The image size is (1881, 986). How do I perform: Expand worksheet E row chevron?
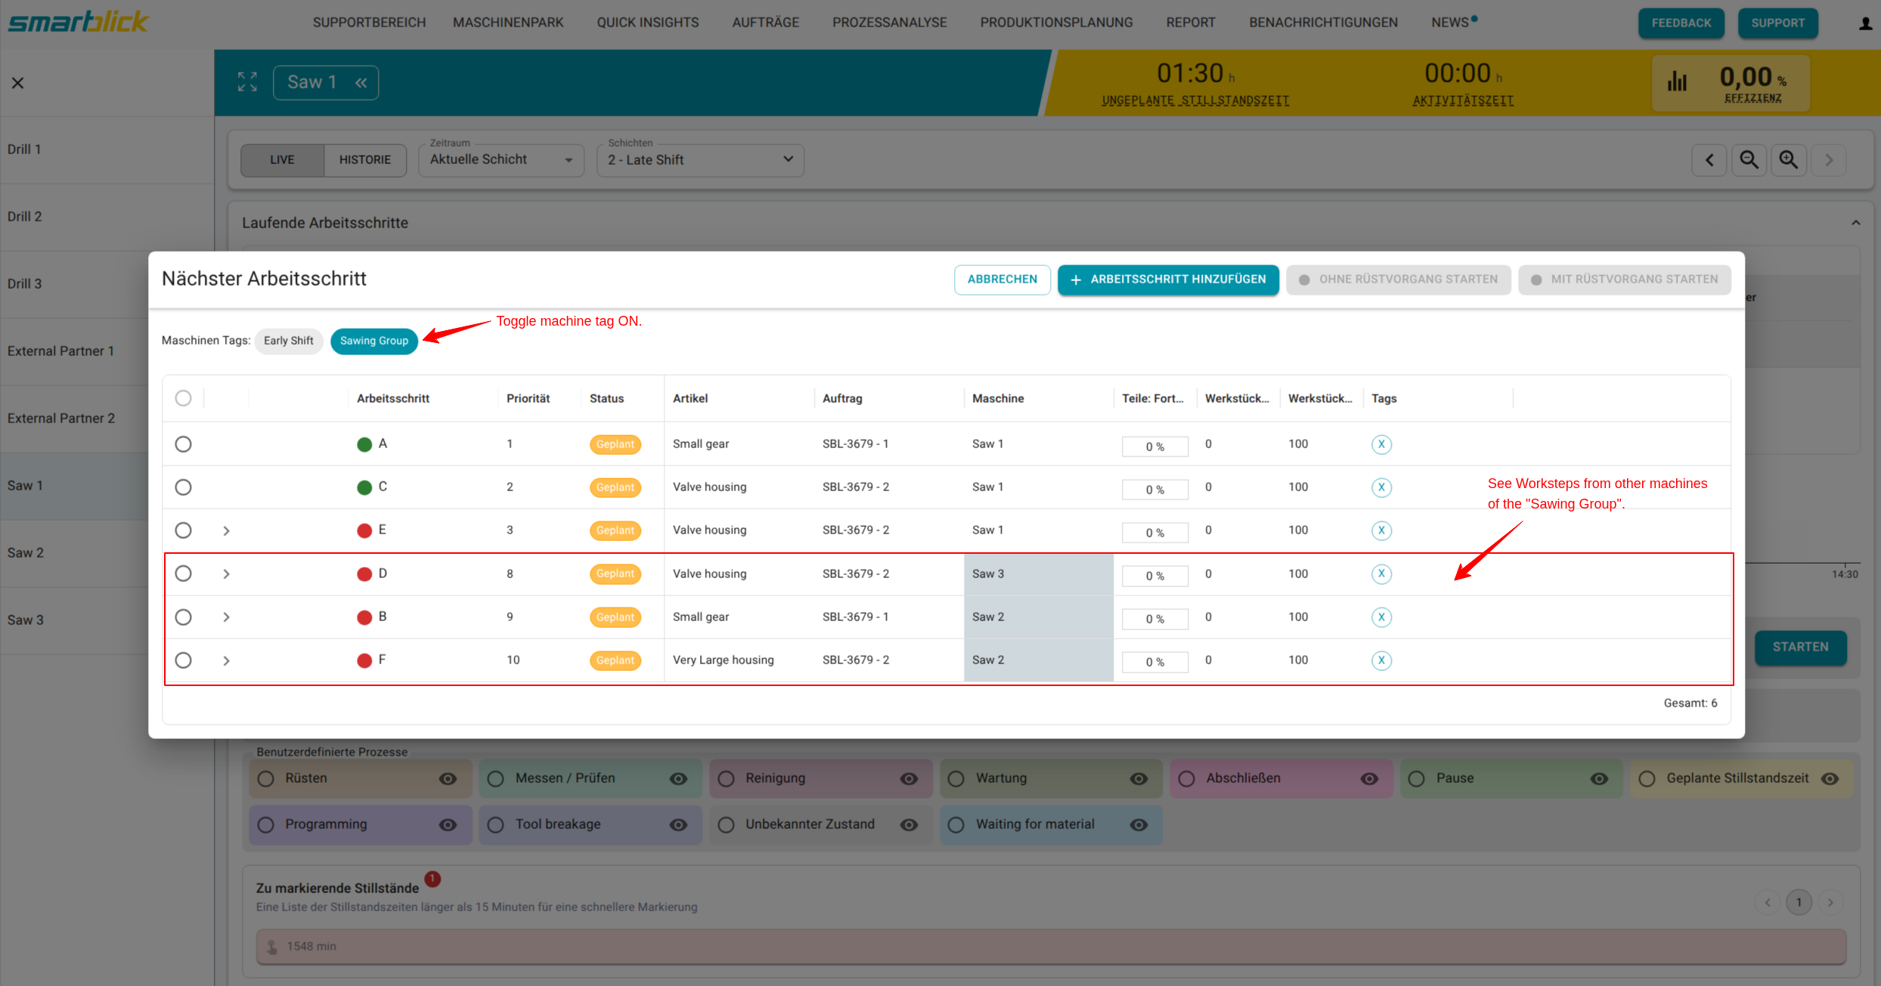tap(226, 530)
